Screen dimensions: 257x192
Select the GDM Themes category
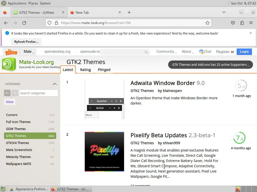30,129
